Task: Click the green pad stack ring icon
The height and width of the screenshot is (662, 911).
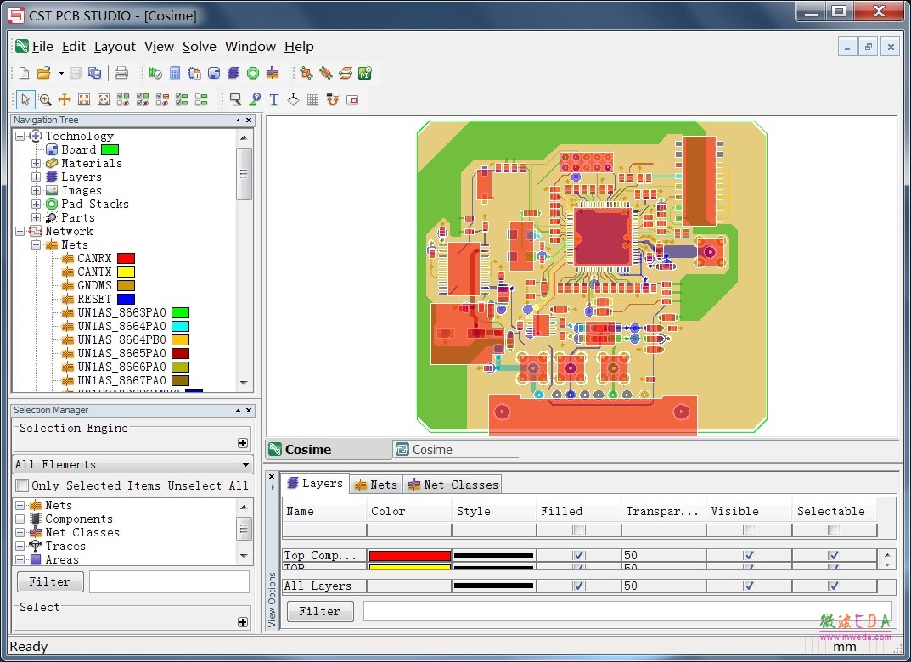Action: (253, 73)
